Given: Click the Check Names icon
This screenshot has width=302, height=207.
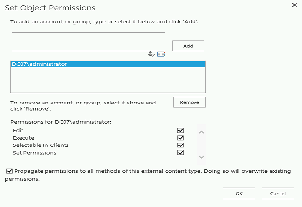Looking at the screenshot, I should point(151,54).
